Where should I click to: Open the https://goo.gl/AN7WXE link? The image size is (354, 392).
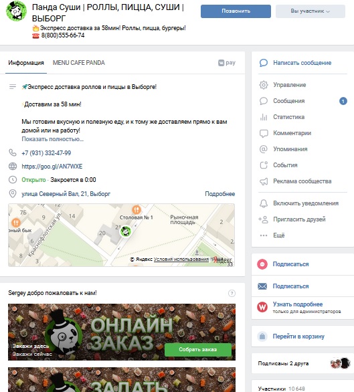52,167
